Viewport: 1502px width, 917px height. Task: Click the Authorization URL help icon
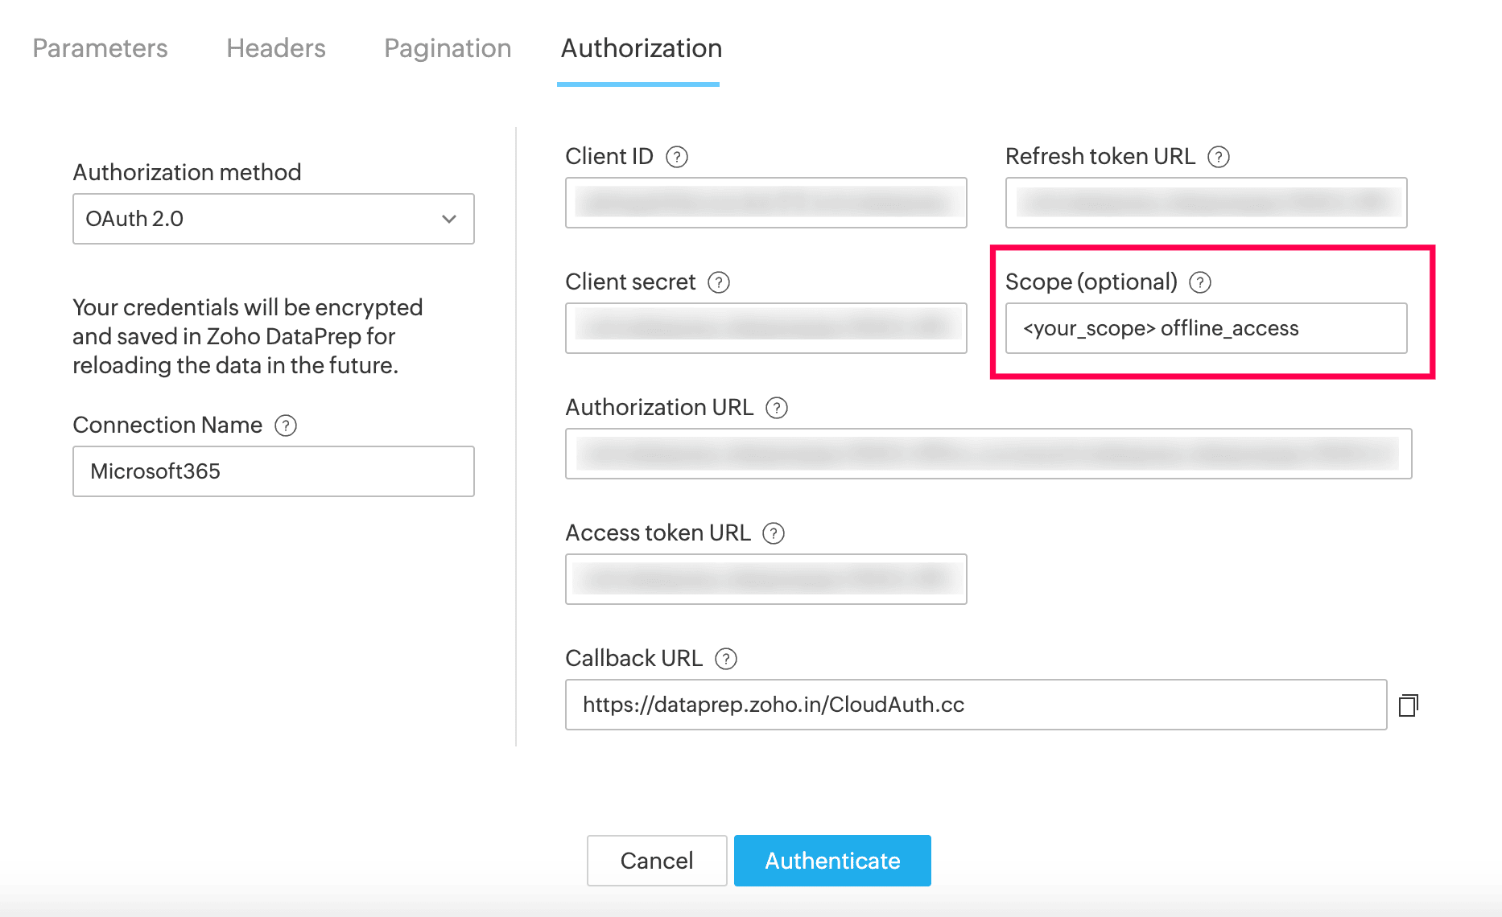pos(776,408)
